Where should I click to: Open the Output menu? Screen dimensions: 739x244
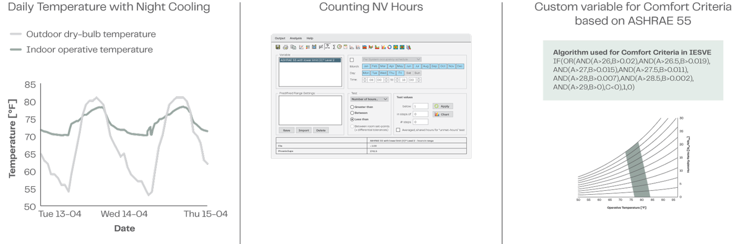click(280, 38)
